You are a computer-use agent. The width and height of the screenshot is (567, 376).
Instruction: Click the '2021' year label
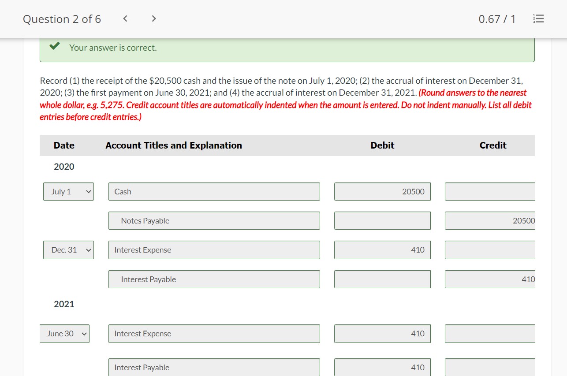(64, 304)
